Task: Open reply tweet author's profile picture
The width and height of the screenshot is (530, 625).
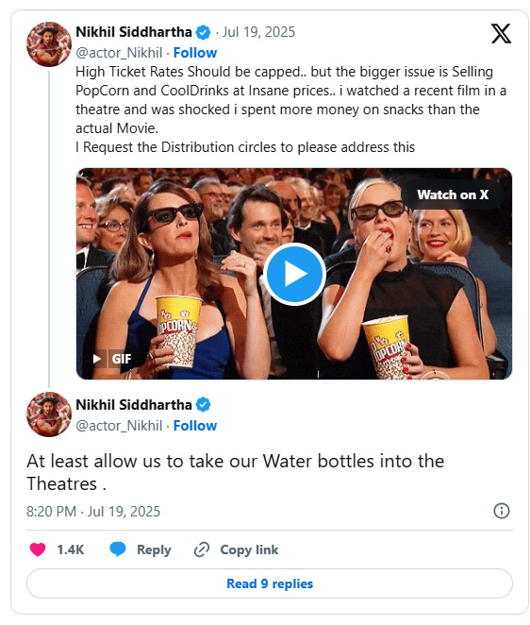Action: click(x=49, y=414)
